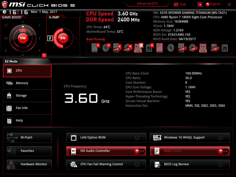Open BIOS Log Review
This screenshot has height=177, width=236.
click(190, 164)
